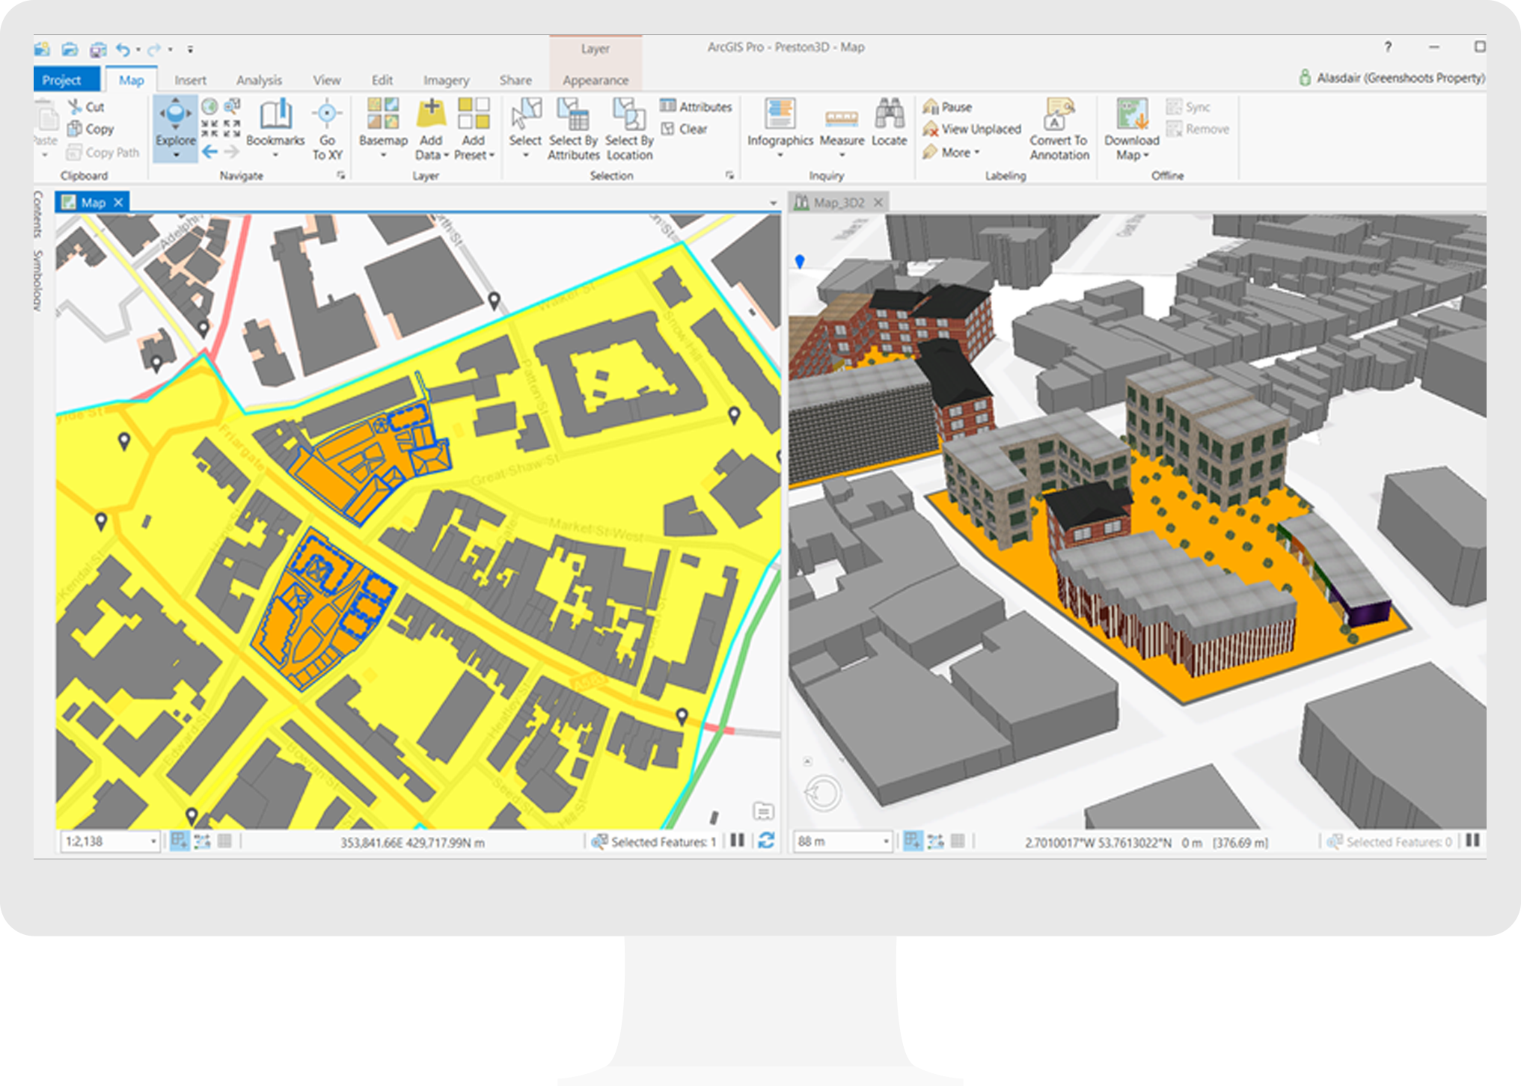The height and width of the screenshot is (1086, 1521).
Task: Open the map scale 1:2,138 dropdown
Action: 153,841
